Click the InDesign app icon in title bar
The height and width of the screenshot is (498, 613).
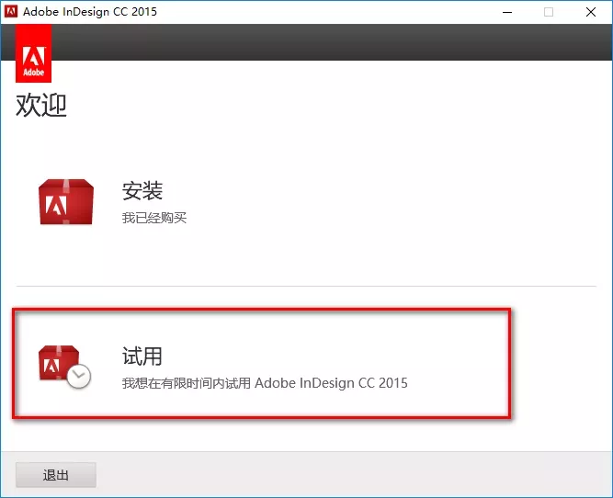click(x=12, y=12)
